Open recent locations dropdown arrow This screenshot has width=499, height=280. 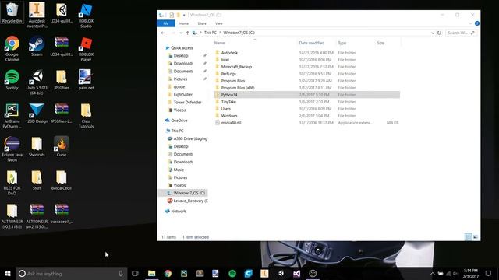pos(180,33)
